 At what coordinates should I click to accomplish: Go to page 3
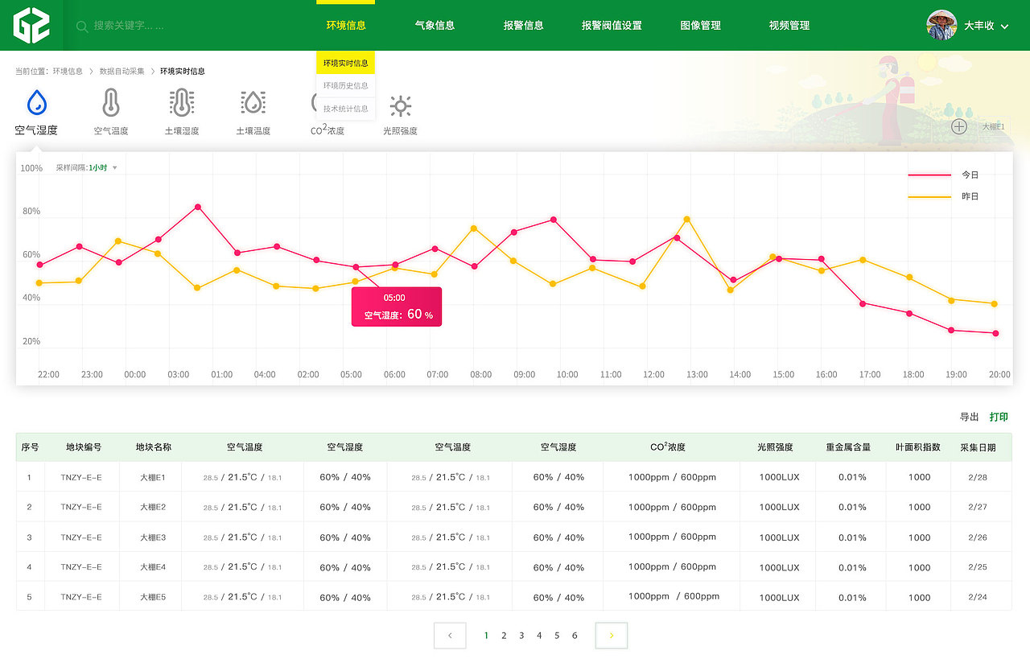(521, 636)
